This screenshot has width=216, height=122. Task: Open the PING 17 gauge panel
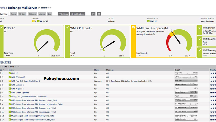click(32, 41)
